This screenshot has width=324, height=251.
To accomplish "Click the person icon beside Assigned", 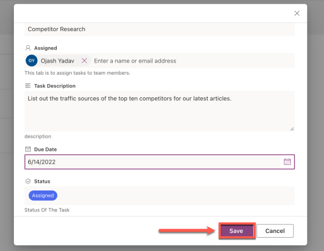I will pos(28,48).
